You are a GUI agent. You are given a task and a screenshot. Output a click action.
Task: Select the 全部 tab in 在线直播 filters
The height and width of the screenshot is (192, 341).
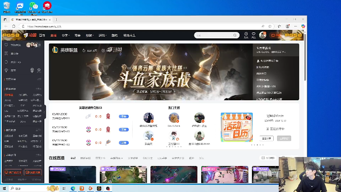73,158
